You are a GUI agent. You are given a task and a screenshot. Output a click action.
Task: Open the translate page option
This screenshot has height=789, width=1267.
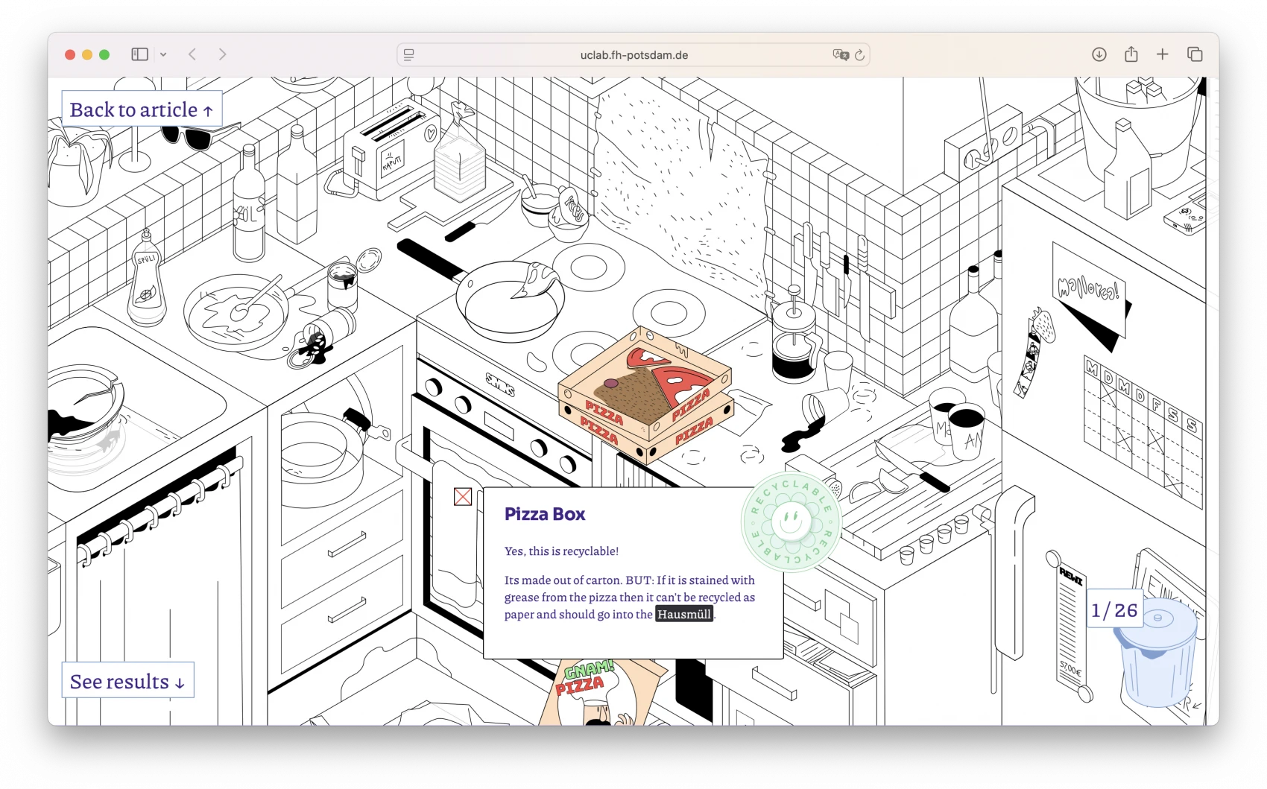(x=841, y=55)
